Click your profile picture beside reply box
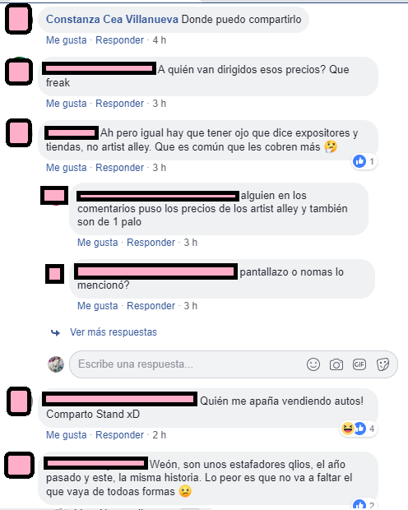The image size is (408, 510). [56, 364]
